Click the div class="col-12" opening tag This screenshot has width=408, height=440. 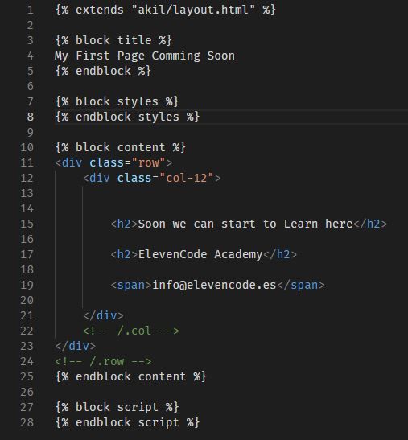coord(151,178)
